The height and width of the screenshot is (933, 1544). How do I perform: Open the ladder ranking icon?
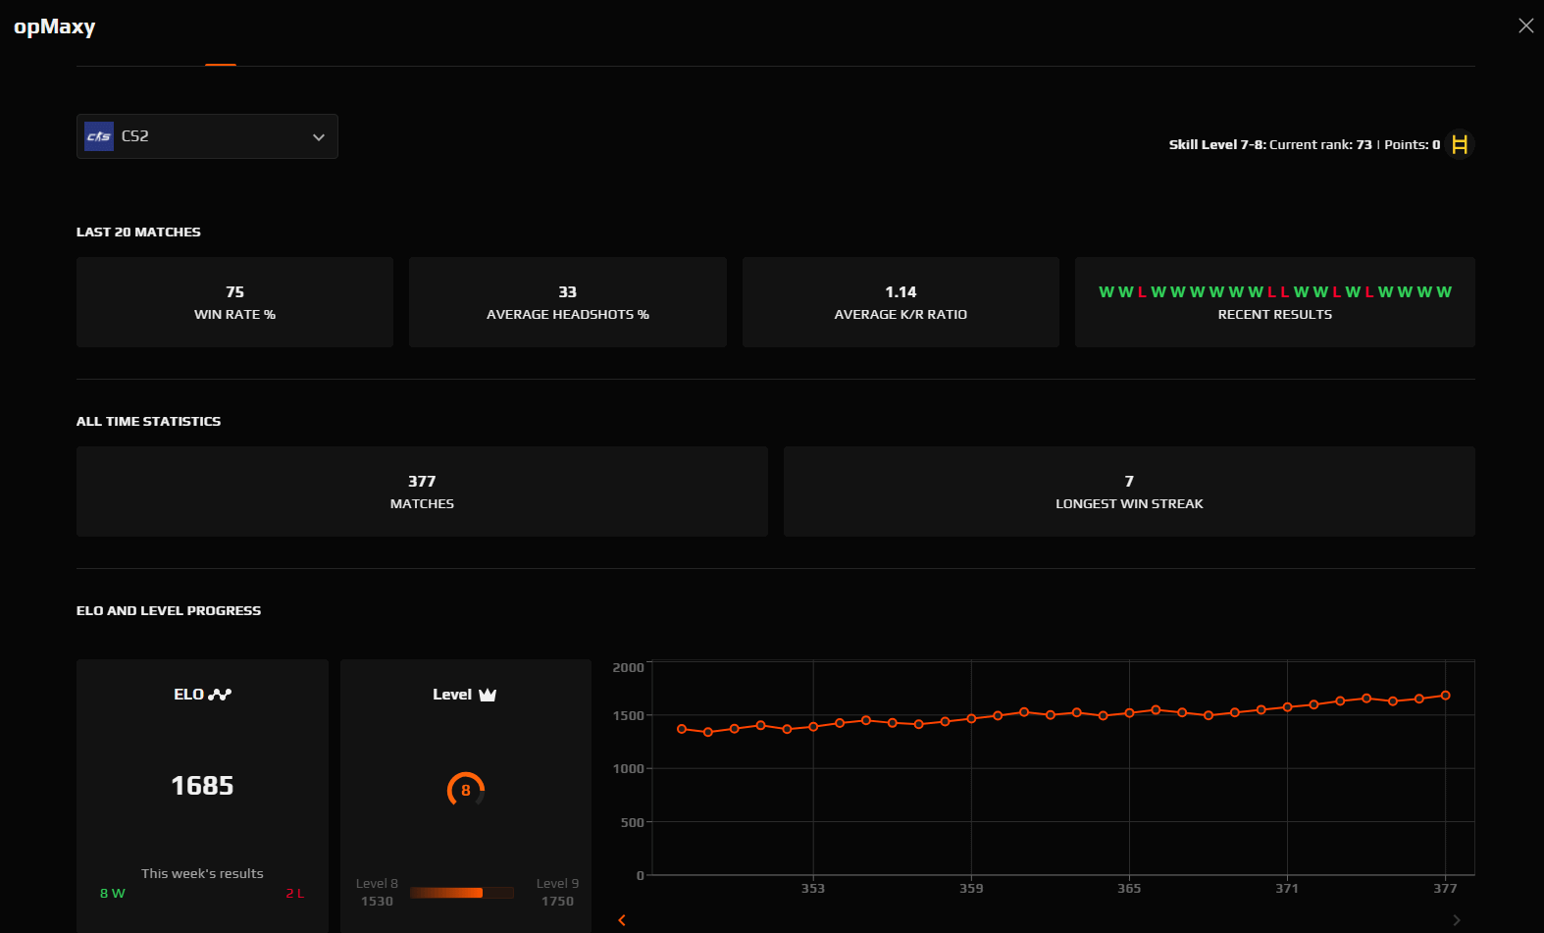tap(1460, 144)
